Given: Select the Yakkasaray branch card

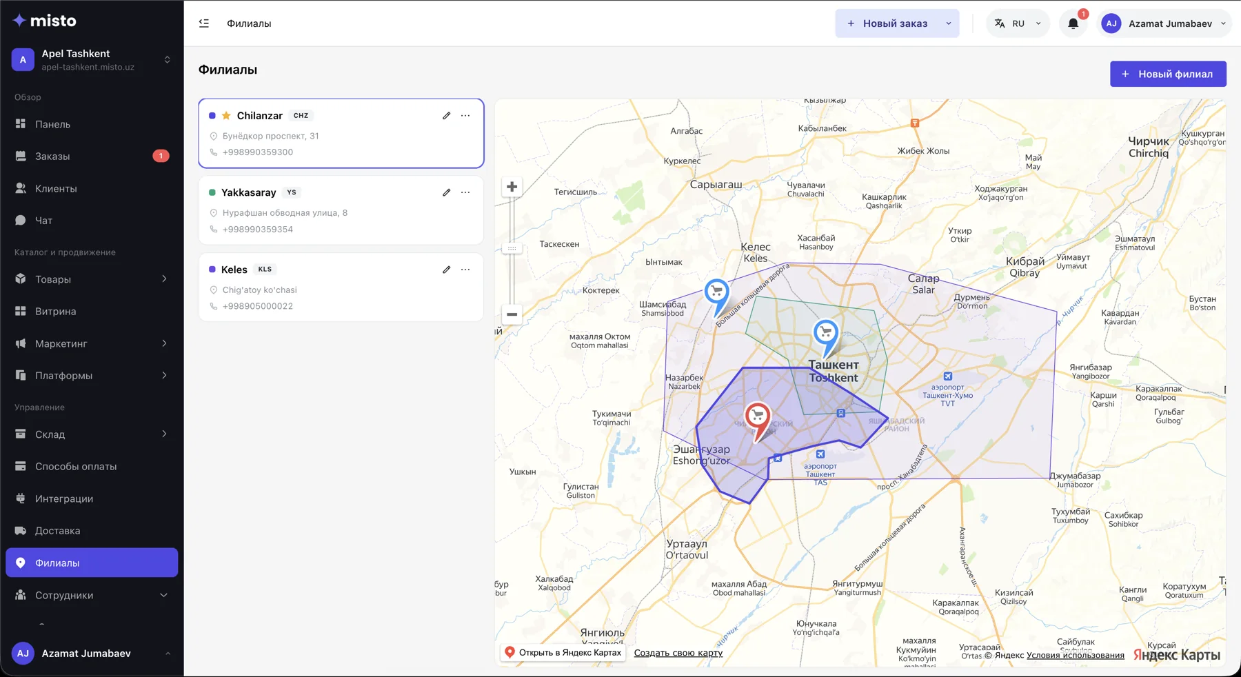Looking at the screenshot, I should click(341, 210).
